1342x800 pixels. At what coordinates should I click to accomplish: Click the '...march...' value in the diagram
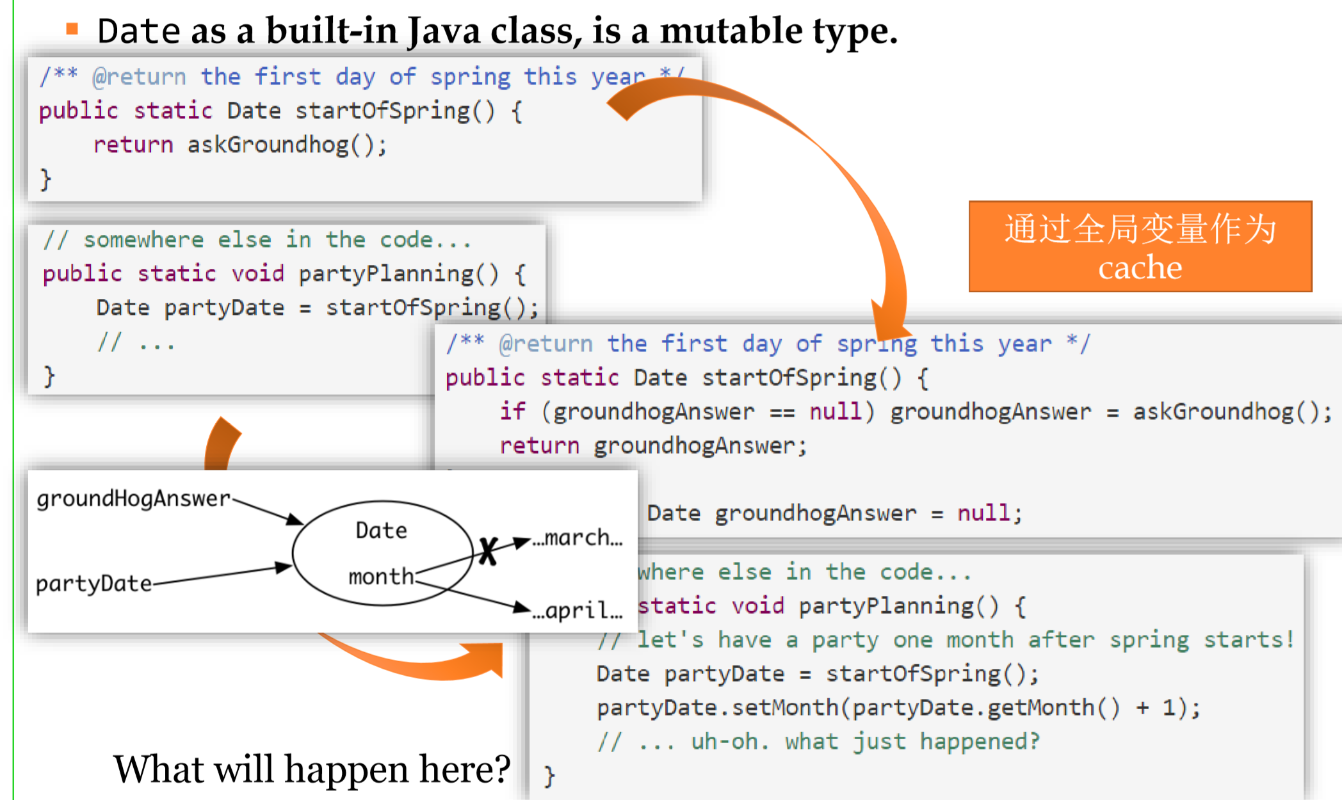tap(578, 538)
